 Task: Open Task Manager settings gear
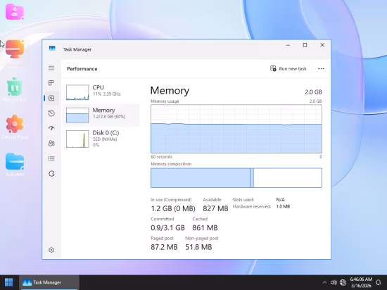pos(51,250)
